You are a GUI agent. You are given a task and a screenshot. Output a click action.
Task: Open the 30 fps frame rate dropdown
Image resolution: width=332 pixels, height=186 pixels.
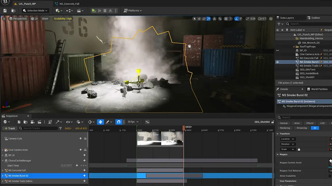tap(133, 122)
